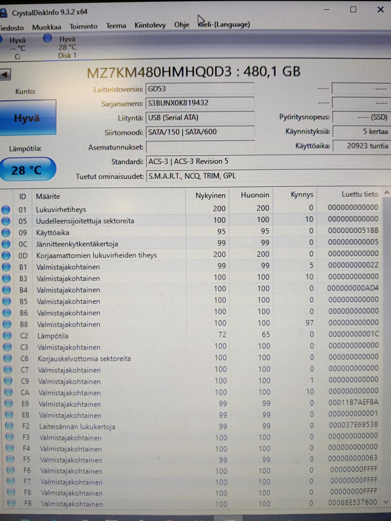Click raw value 00011B7AEFBA in row E9

353,402
